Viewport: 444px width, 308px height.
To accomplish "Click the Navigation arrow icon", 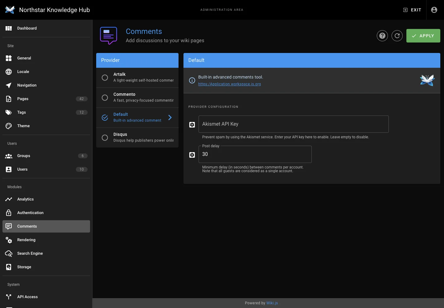I will coord(9,85).
